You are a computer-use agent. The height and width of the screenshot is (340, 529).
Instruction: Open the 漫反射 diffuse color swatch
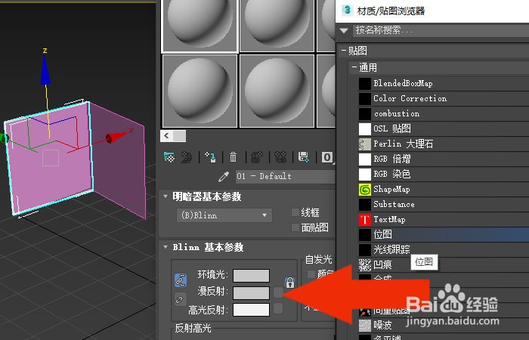pos(252,293)
